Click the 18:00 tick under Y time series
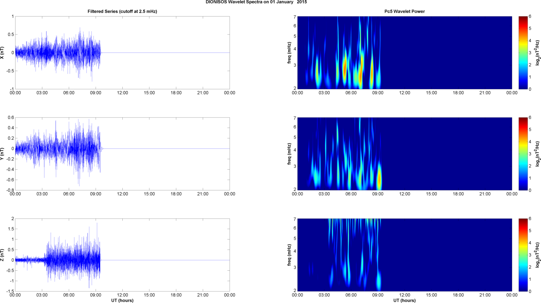 [x=176, y=194]
